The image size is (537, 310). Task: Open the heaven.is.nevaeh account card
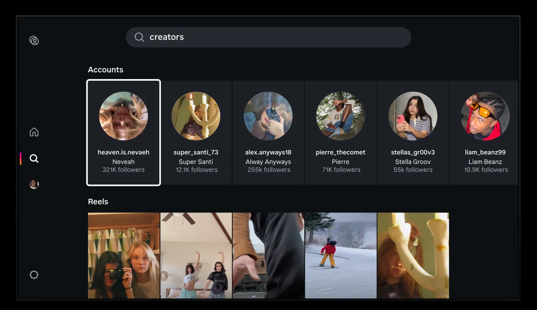click(123, 132)
